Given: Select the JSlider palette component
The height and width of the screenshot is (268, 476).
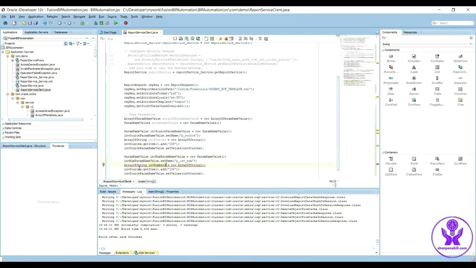Looking at the screenshot, I should [x=391, y=91].
